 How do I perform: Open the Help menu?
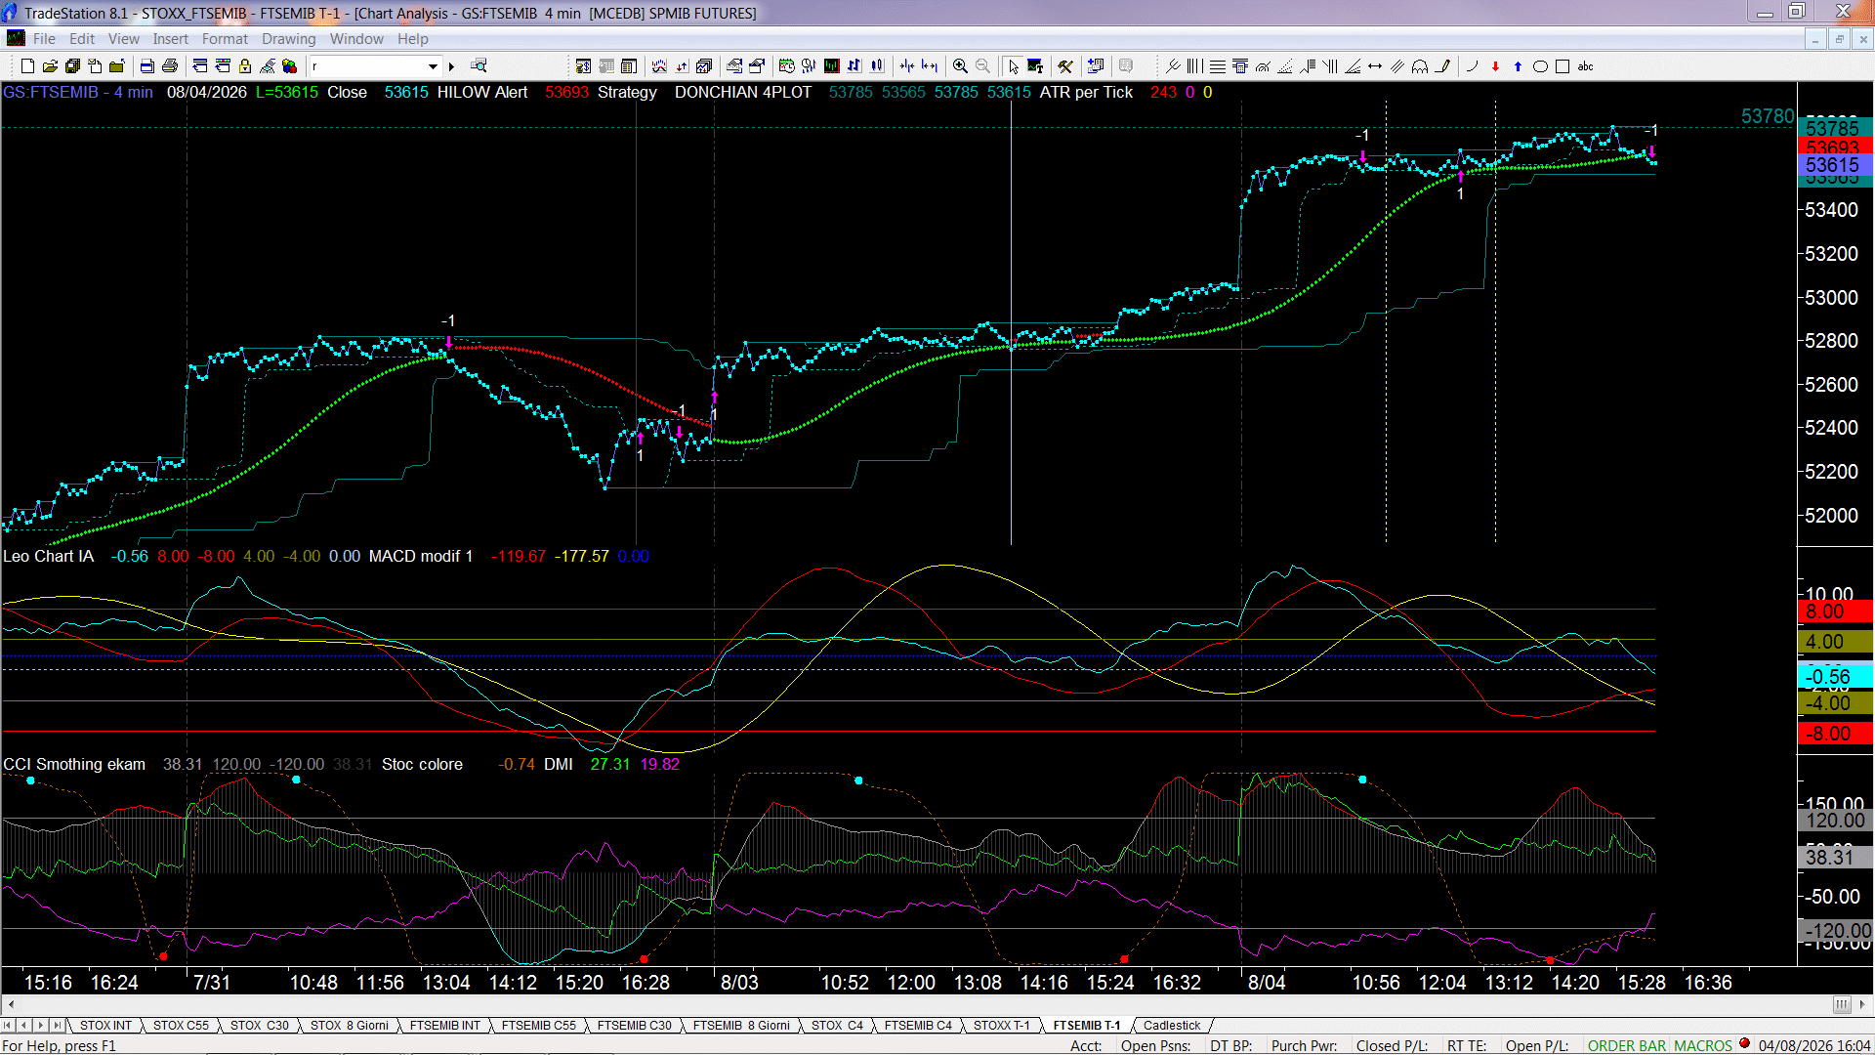(412, 39)
